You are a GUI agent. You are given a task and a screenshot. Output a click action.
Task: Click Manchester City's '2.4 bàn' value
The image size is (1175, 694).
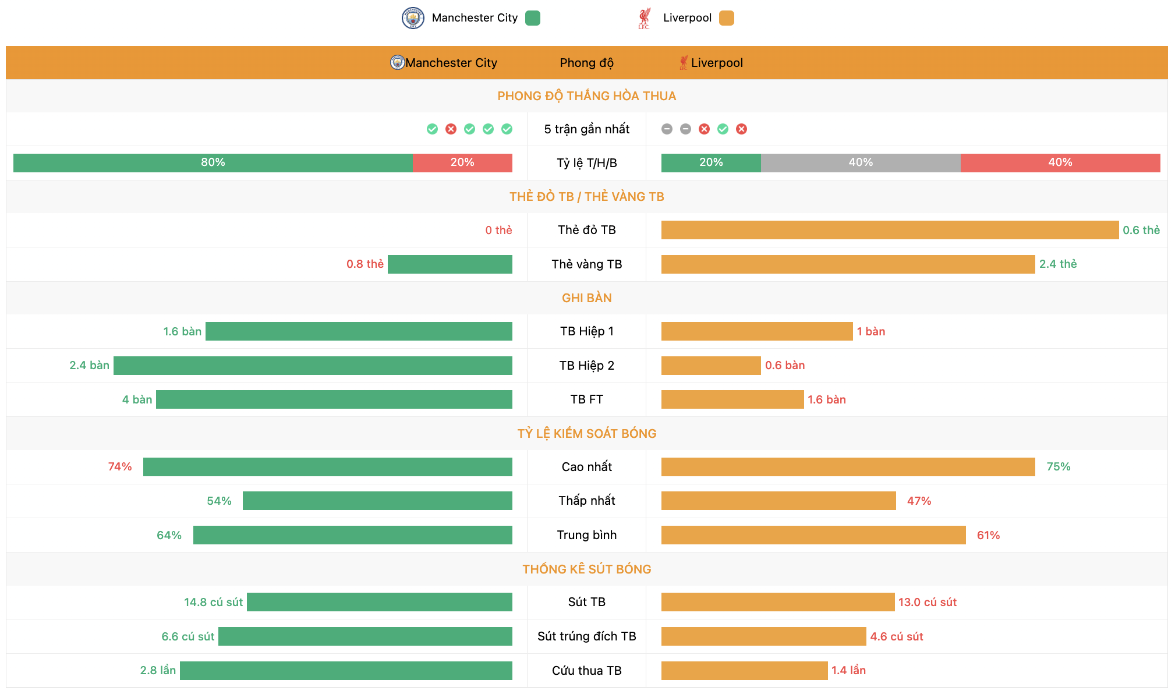pyautogui.click(x=90, y=365)
